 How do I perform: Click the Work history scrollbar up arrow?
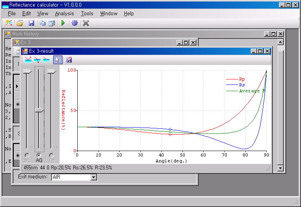[x=281, y=42]
